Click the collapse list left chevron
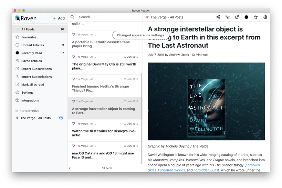Image resolution: width=282 pixels, height=188 pixels. 70,168
